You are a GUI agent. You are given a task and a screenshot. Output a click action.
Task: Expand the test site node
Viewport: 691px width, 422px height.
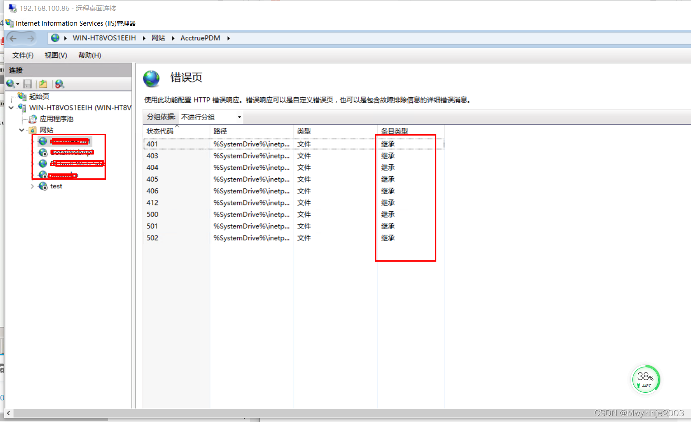coord(32,186)
